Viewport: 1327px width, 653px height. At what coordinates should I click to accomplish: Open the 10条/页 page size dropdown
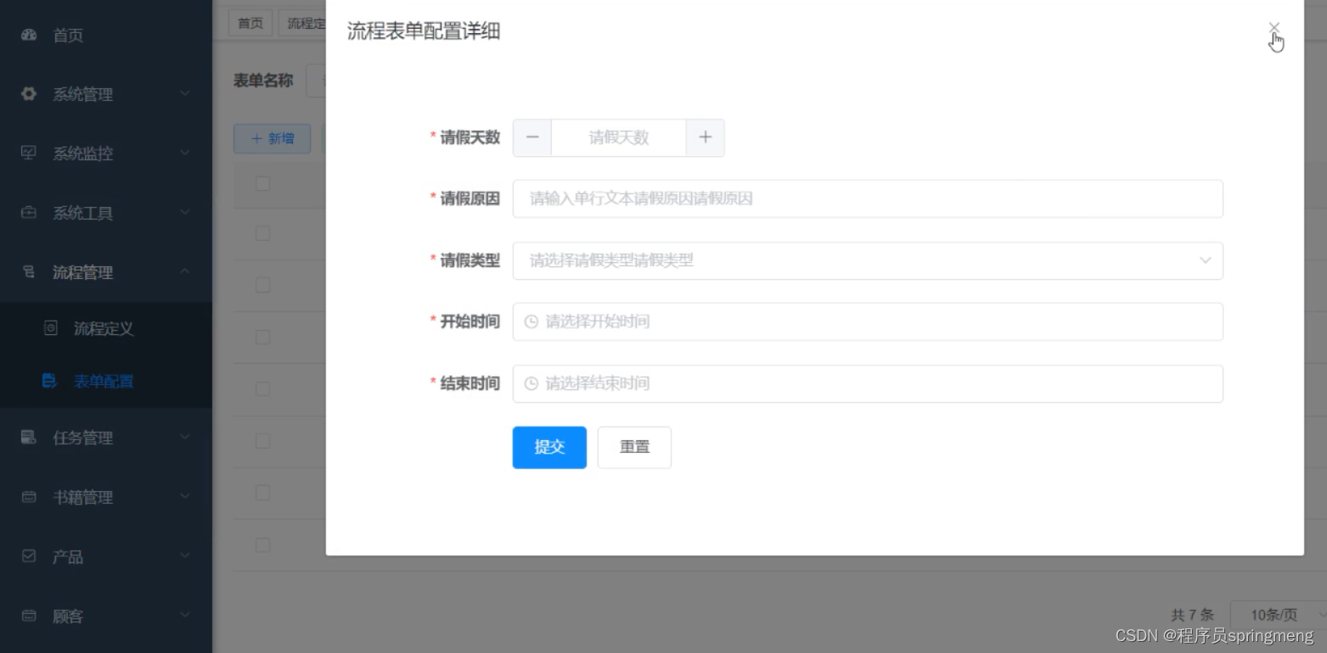tap(1278, 615)
